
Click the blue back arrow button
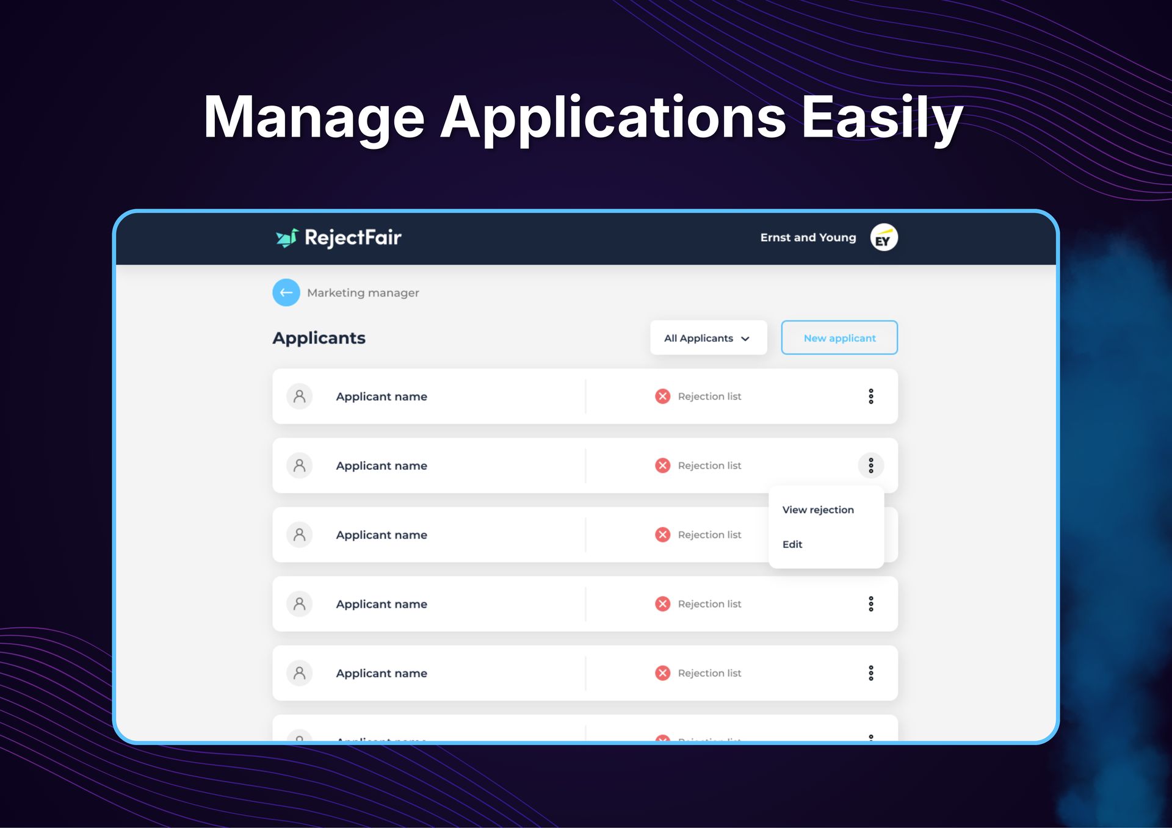(286, 292)
